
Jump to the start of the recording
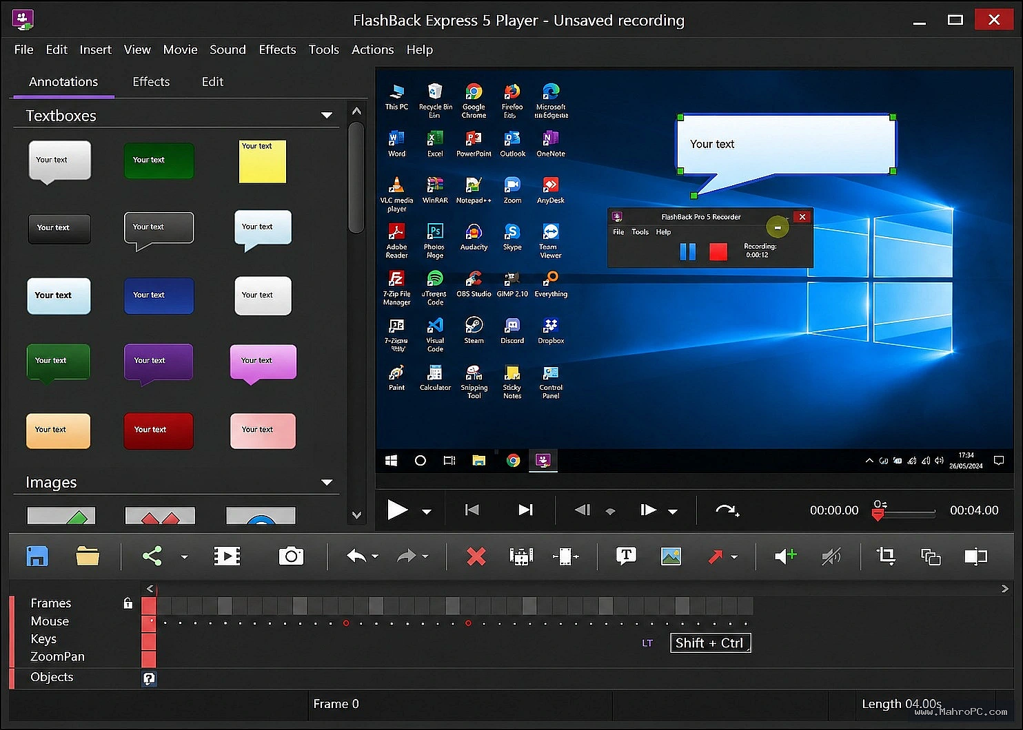click(x=472, y=510)
